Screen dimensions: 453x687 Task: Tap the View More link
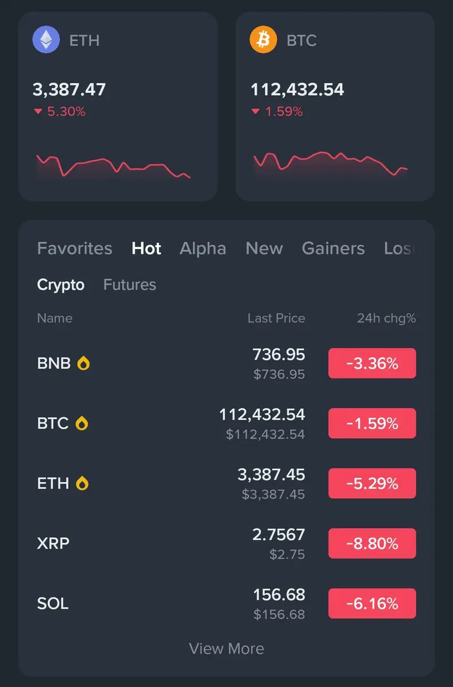pyautogui.click(x=227, y=649)
